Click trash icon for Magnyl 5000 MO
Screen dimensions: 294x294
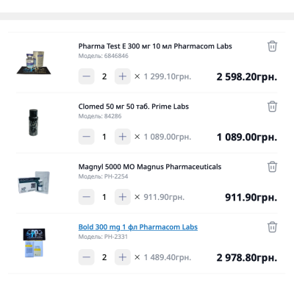point(272,167)
